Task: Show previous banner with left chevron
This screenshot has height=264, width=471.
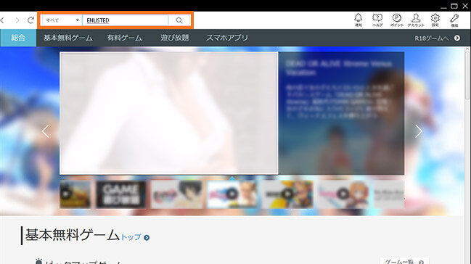Action: click(45, 131)
